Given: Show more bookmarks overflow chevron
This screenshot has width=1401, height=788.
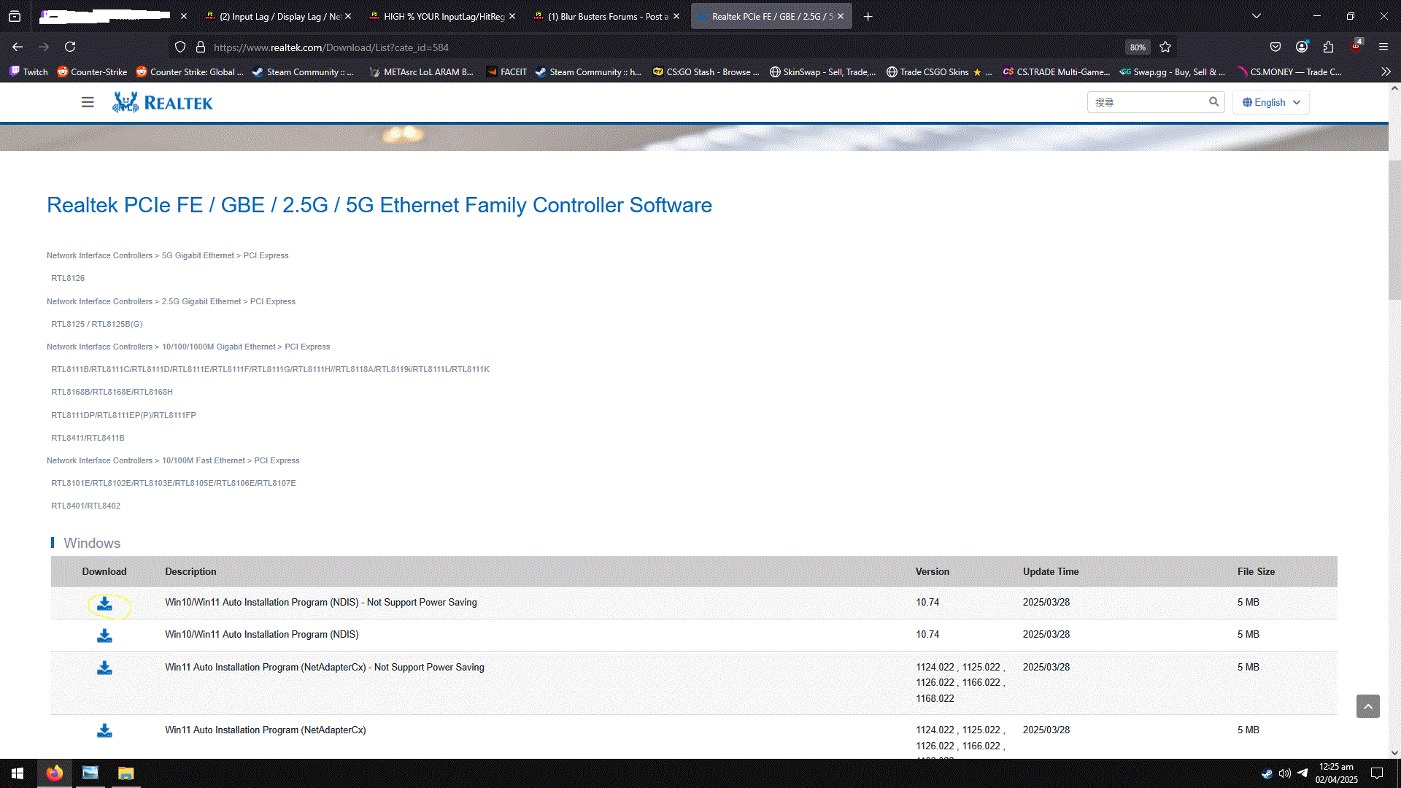Looking at the screenshot, I should [x=1386, y=72].
